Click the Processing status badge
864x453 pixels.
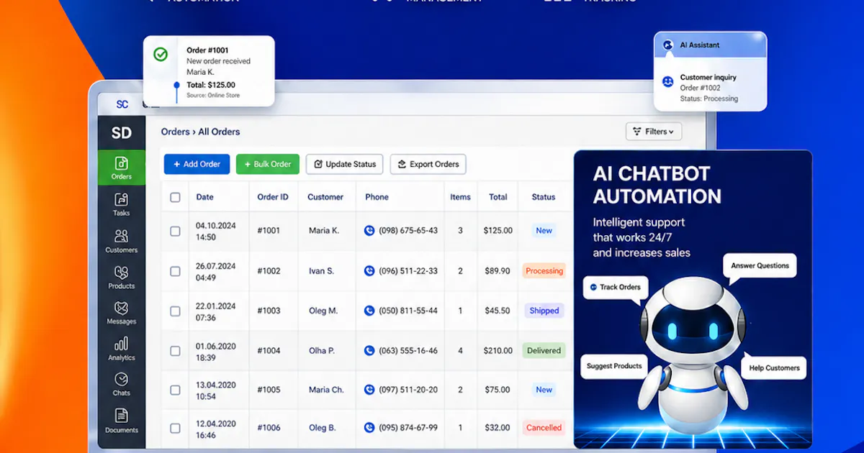tap(544, 271)
